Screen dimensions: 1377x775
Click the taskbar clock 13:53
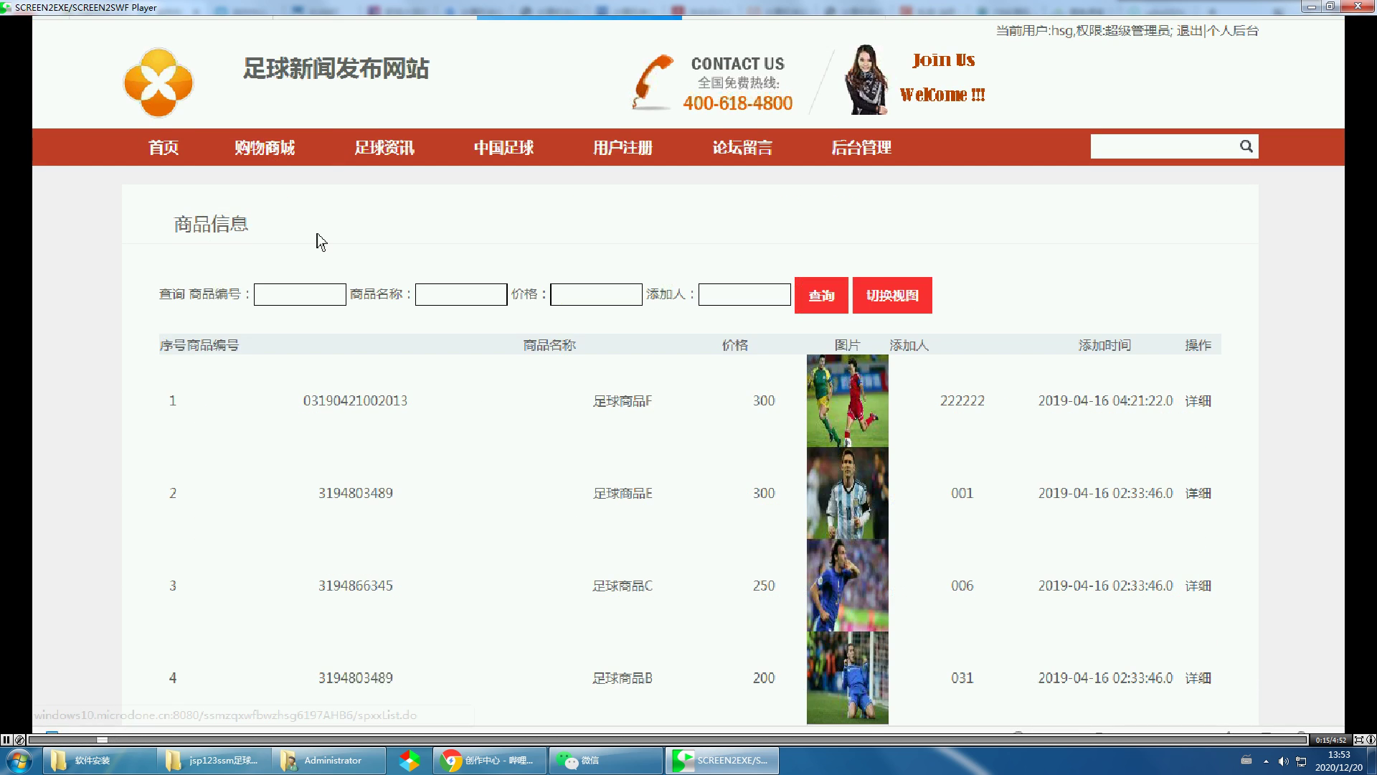pos(1339,755)
